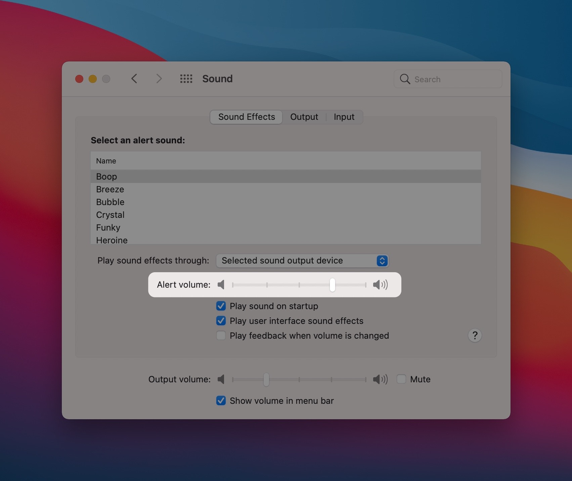This screenshot has width=572, height=481.
Task: Switch to the Output tab
Action: tap(304, 117)
